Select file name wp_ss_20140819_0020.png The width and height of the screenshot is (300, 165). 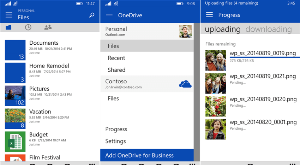263,99
